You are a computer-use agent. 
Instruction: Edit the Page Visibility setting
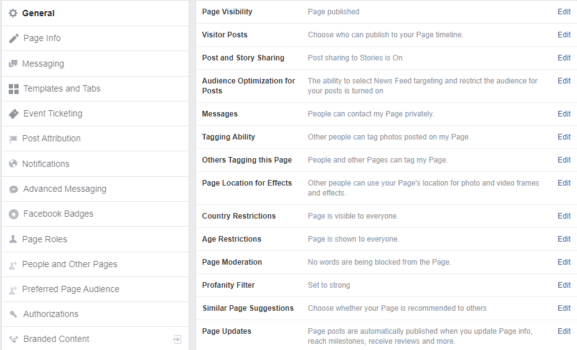pos(564,12)
